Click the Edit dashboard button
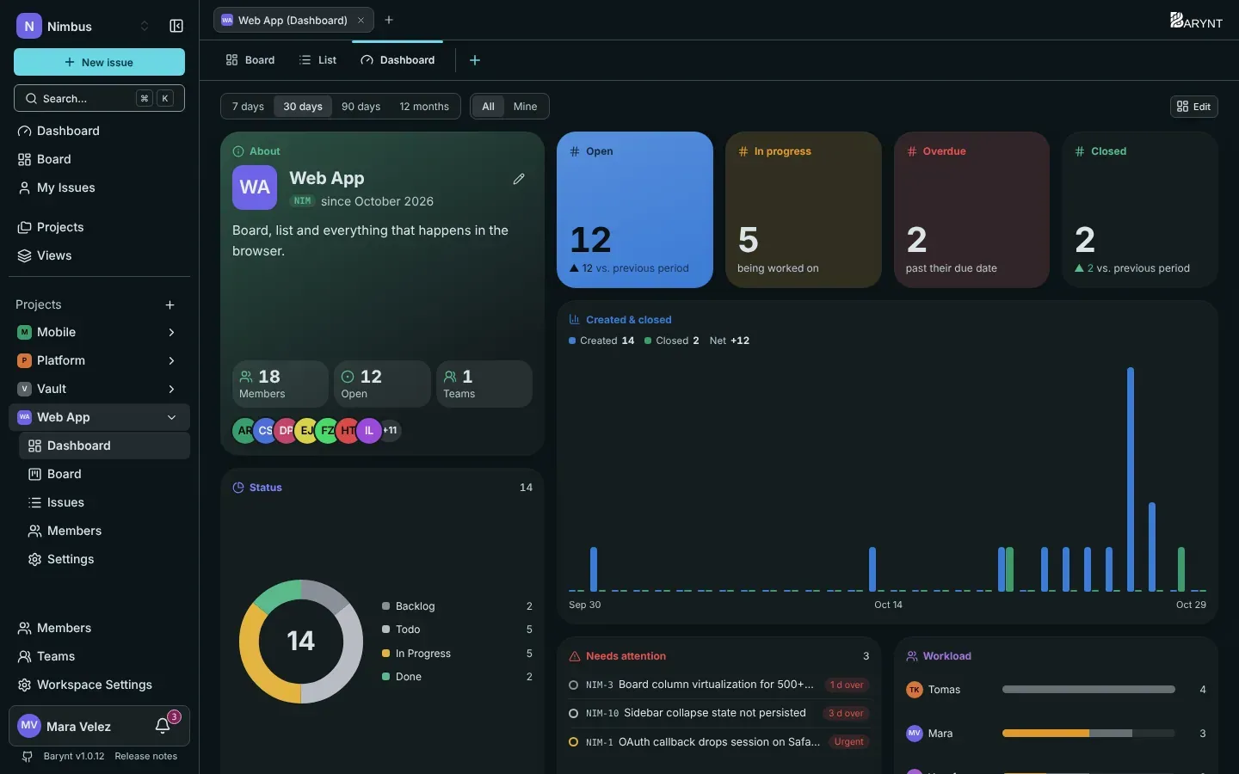 1194,107
